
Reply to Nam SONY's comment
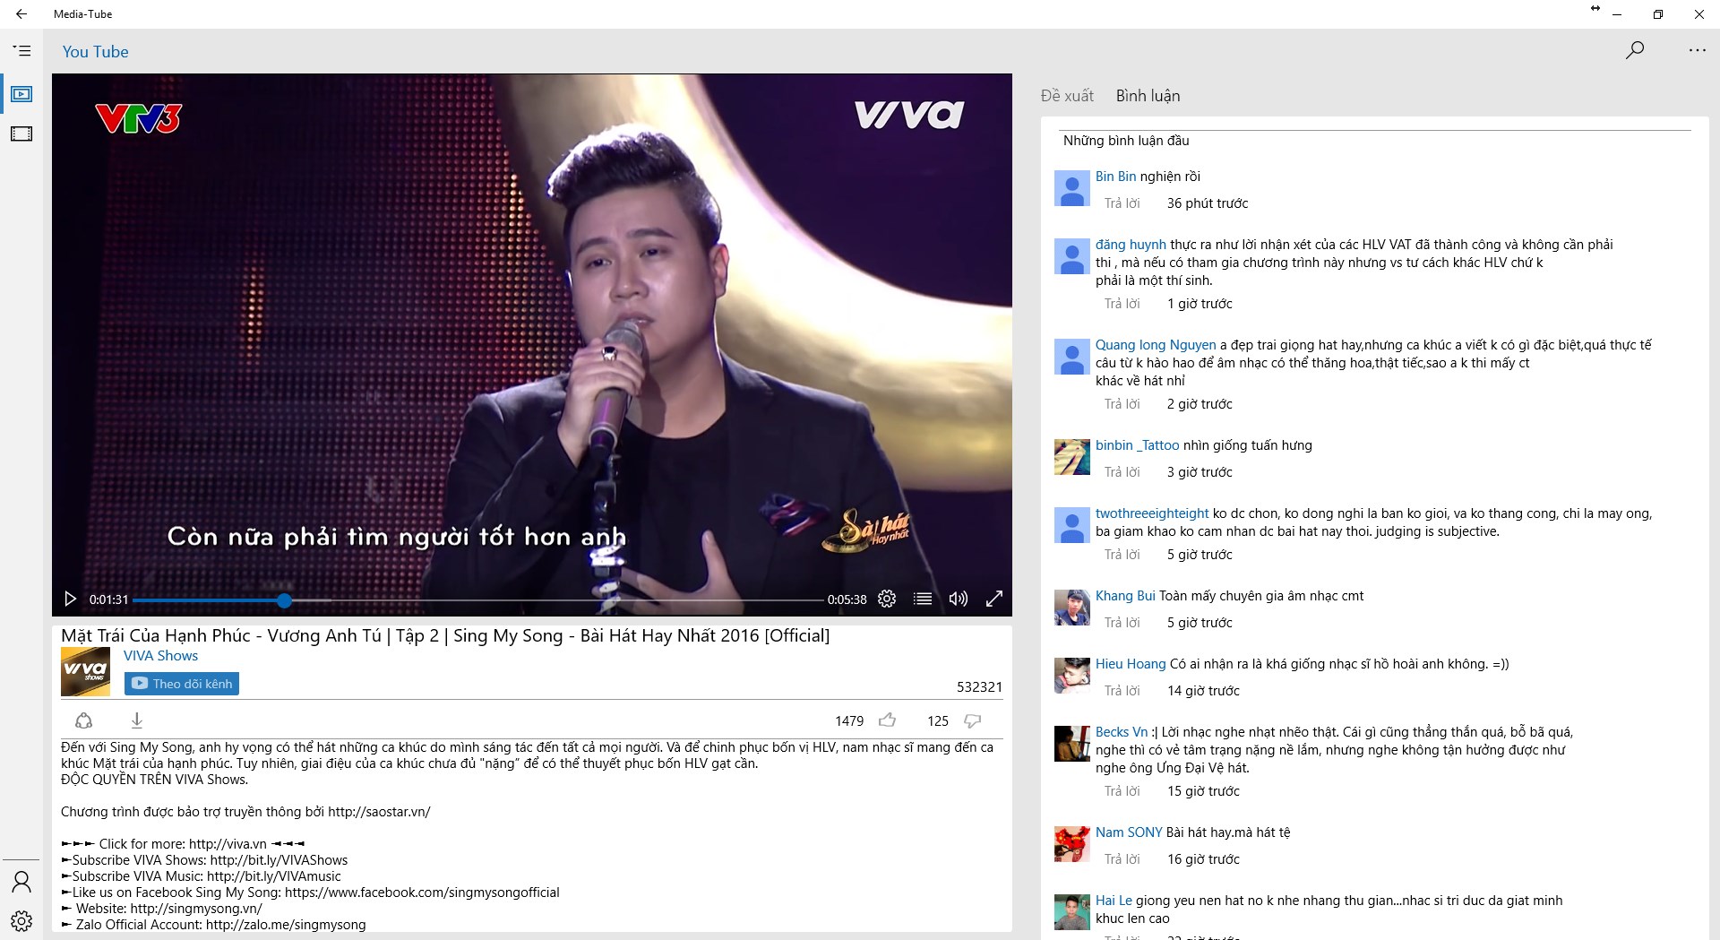[x=1122, y=859]
